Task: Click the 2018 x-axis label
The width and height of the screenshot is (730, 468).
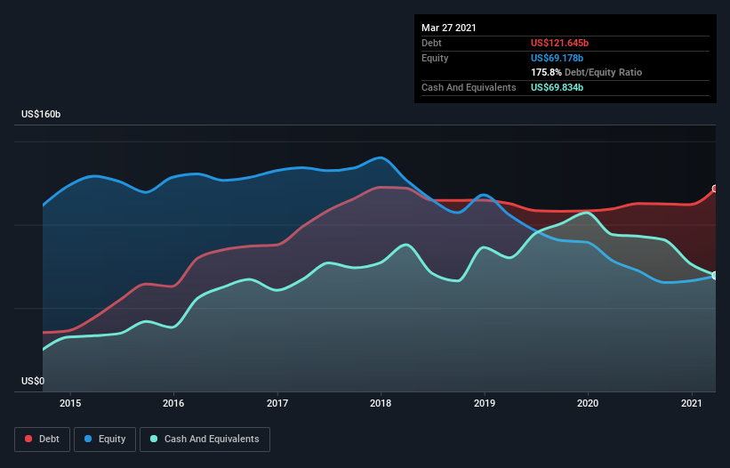Action: 381,403
